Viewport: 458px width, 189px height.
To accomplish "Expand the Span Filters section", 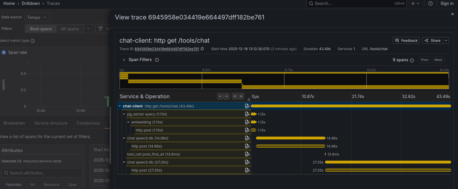I will point(124,60).
